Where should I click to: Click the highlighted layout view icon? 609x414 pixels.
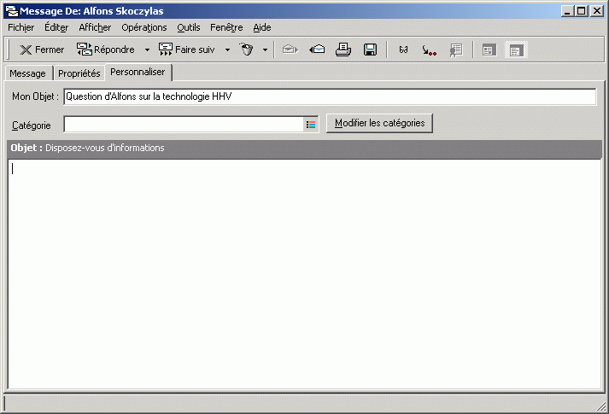point(516,50)
